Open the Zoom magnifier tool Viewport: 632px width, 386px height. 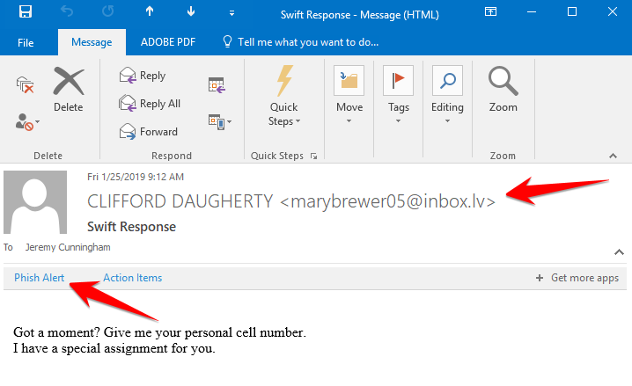[503, 91]
